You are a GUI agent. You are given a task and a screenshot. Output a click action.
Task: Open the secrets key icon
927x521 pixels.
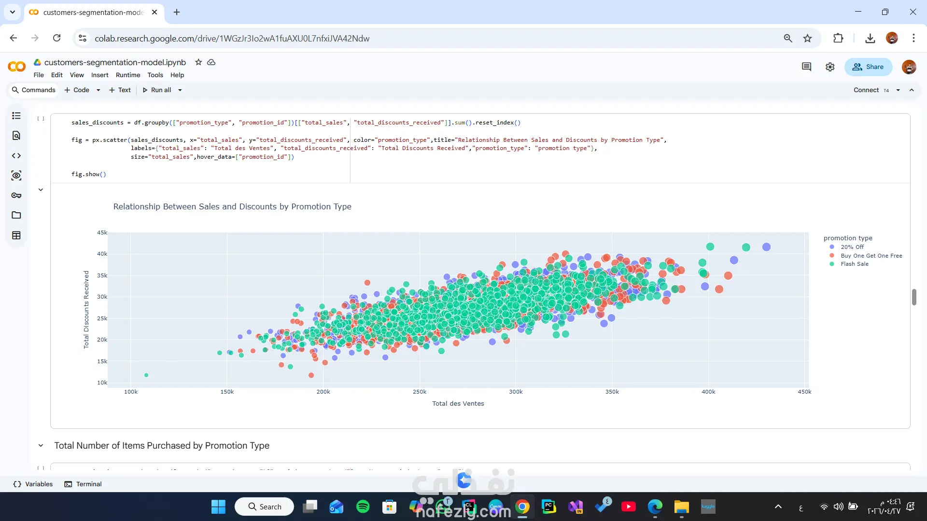16,195
